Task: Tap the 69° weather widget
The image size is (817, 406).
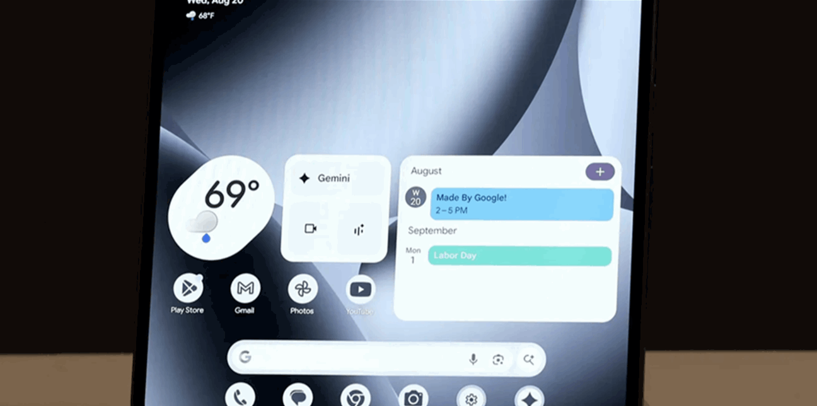Action: (x=221, y=207)
